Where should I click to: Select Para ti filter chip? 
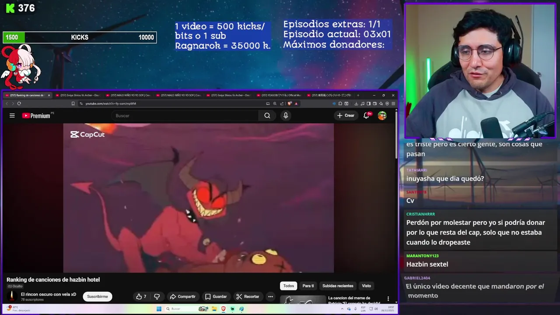click(308, 286)
